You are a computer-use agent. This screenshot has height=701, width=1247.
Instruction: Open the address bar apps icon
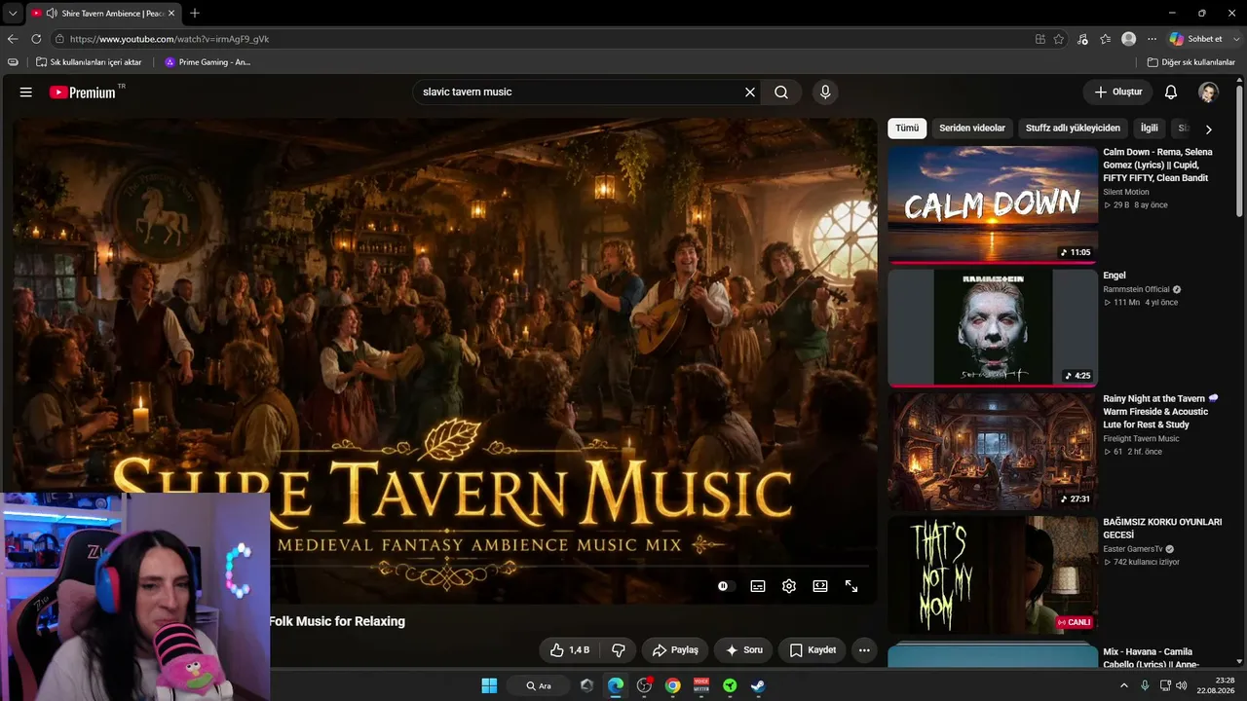(1040, 39)
